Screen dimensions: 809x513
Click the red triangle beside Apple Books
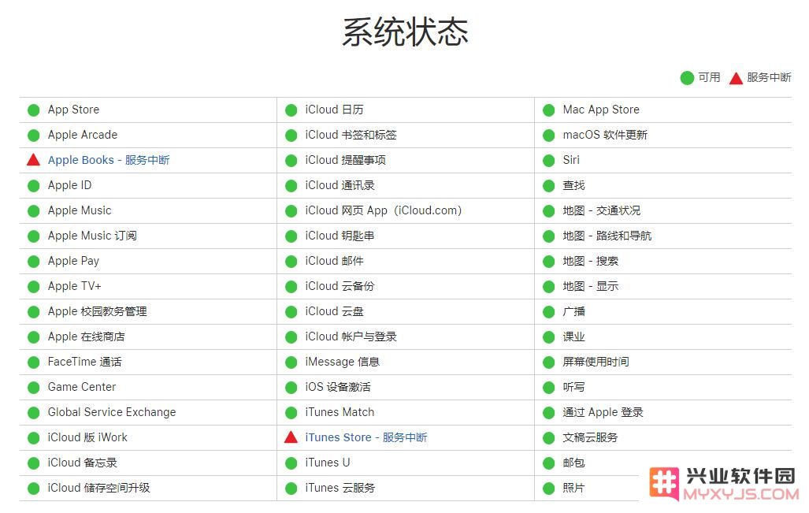point(34,160)
